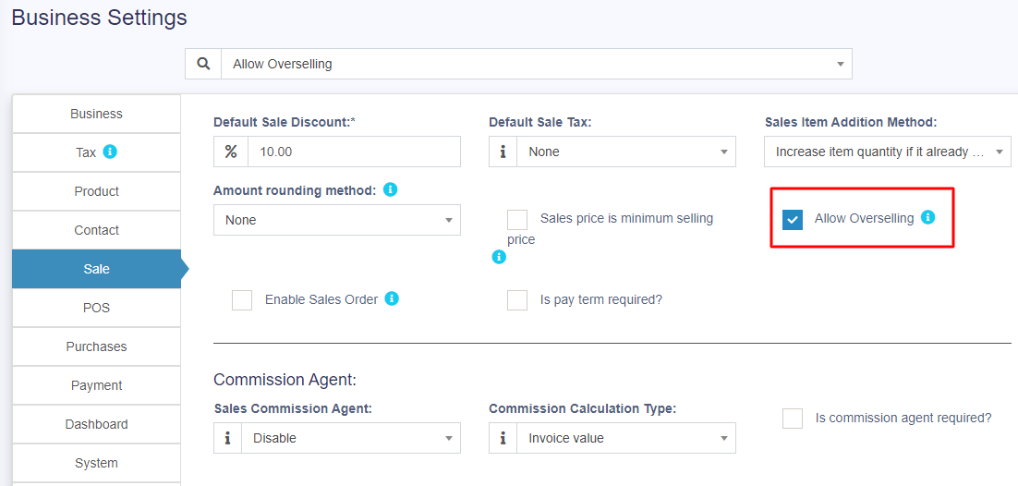Click the Default Sale Discount input field
This screenshot has height=486, width=1018.
point(354,152)
